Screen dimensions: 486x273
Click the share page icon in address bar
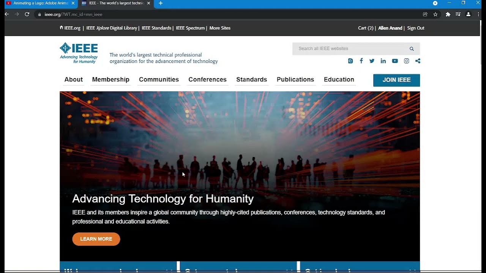pos(425,14)
